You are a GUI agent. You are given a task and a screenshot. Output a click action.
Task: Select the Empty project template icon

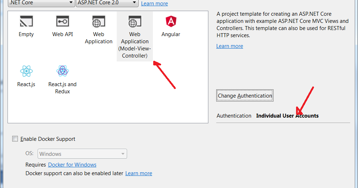click(x=26, y=21)
